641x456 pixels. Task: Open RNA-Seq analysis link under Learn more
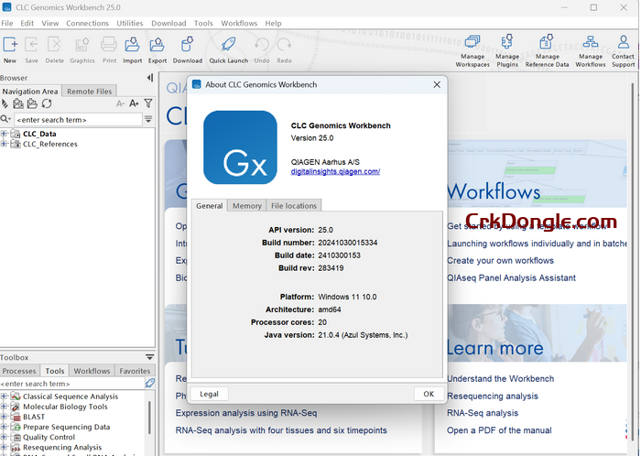coord(483,413)
